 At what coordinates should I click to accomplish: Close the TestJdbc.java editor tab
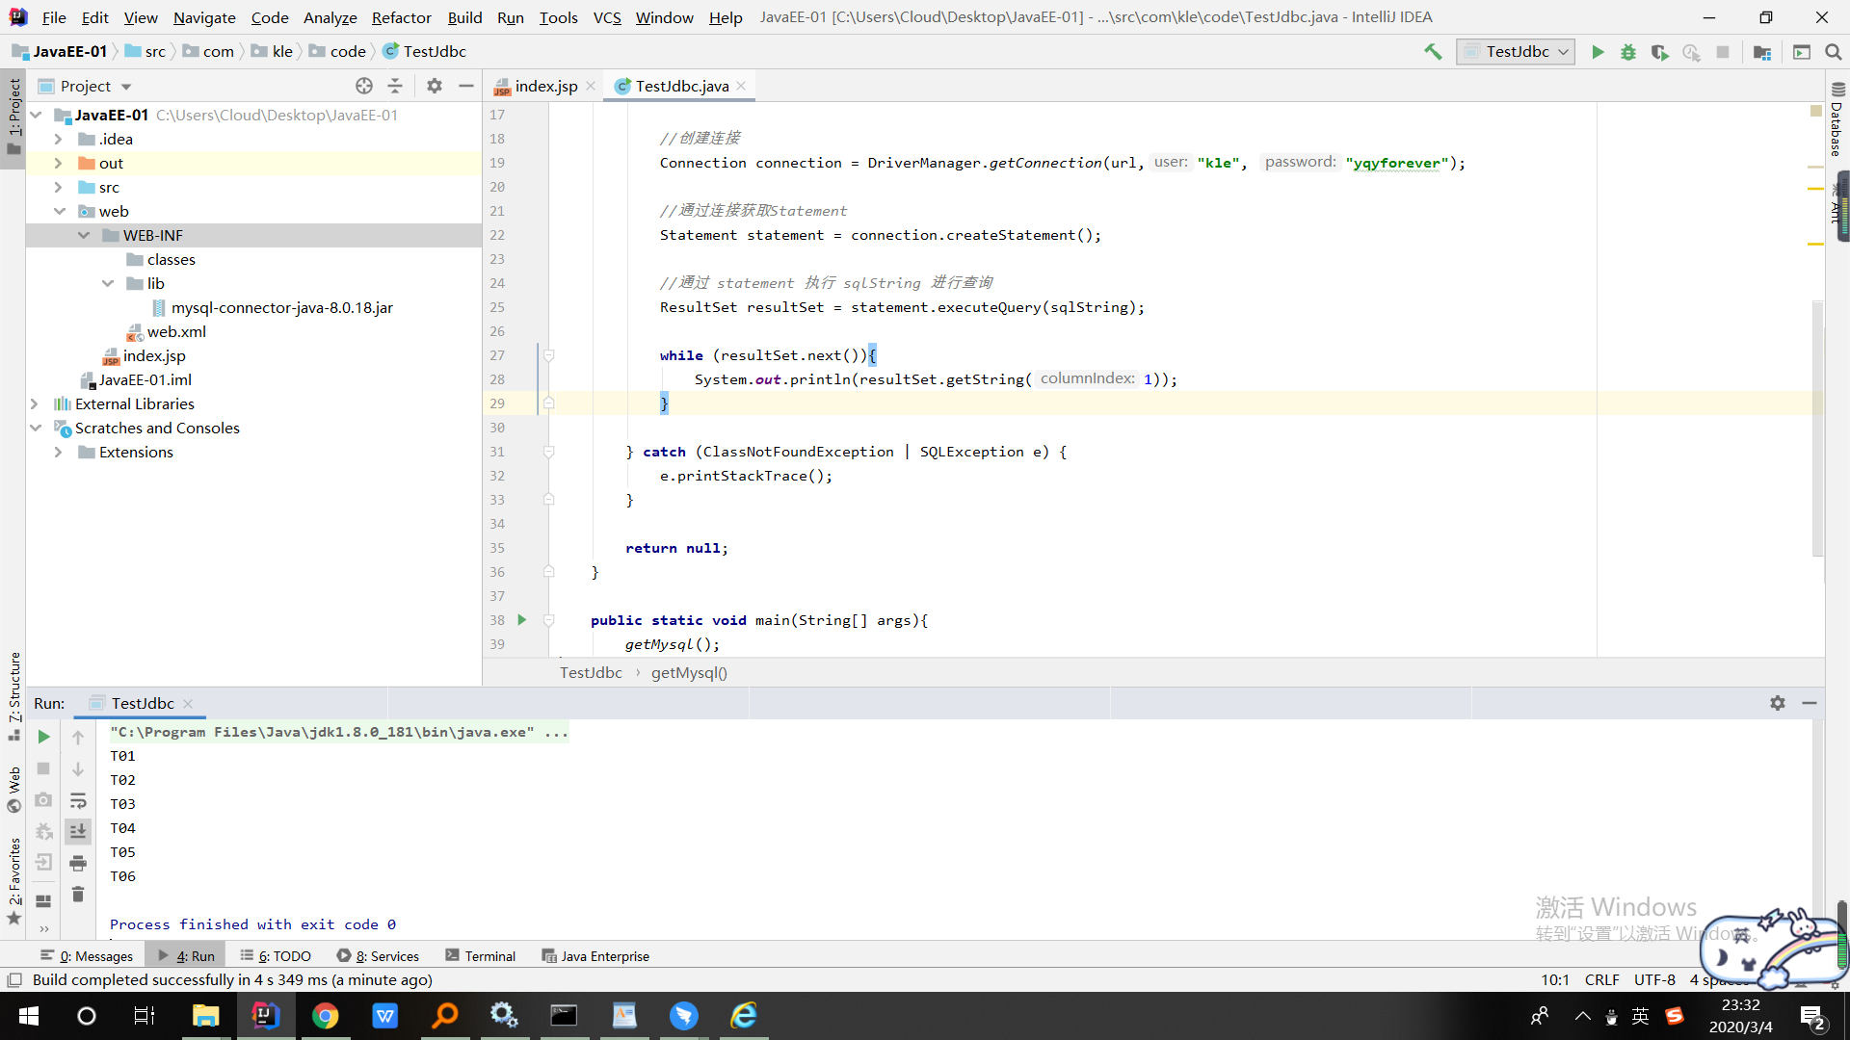741,86
